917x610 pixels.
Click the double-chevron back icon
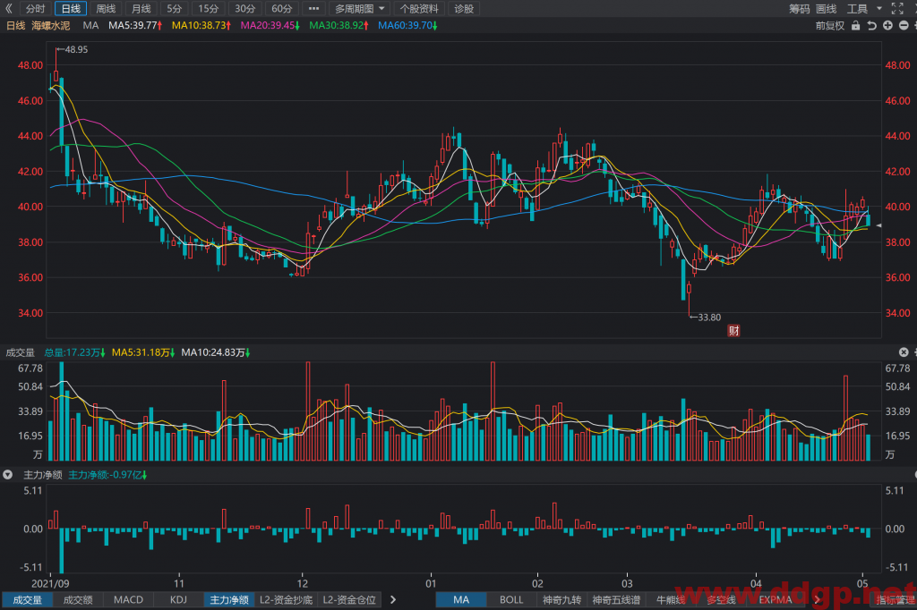point(9,9)
